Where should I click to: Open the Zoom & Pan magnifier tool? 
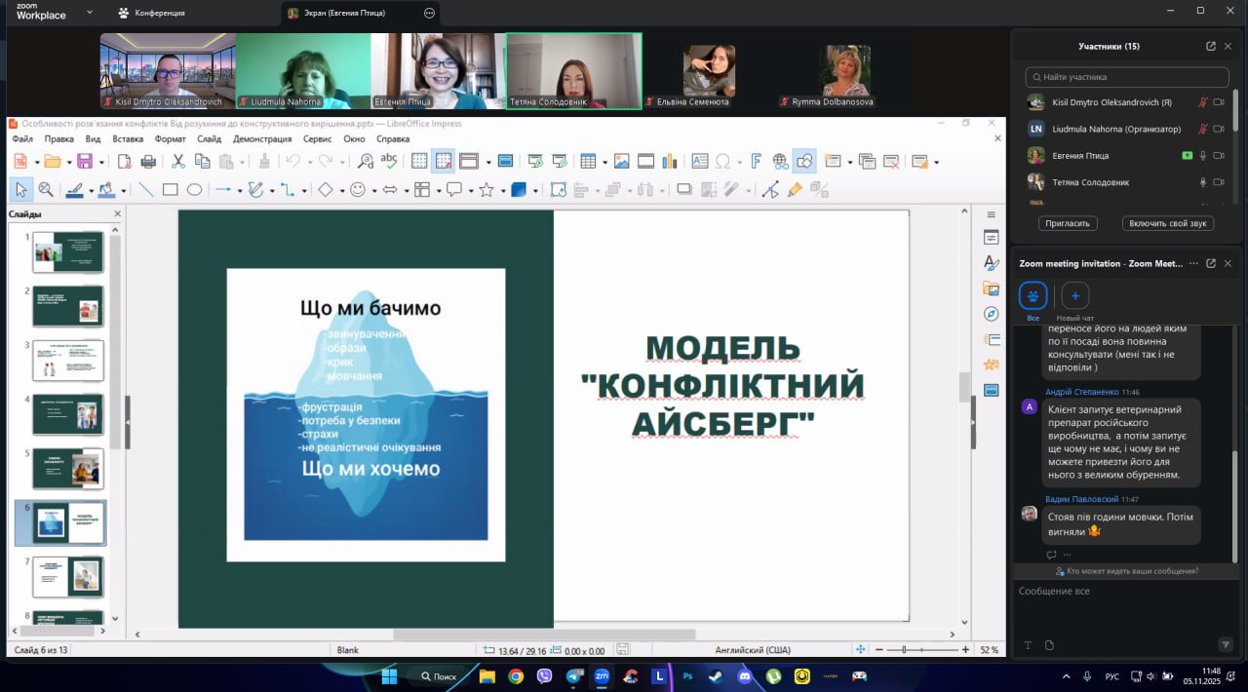pyautogui.click(x=45, y=190)
